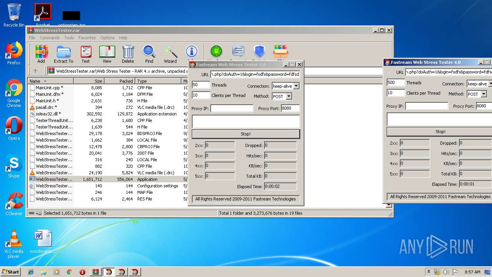Open the Options menu in WinRAR
This screenshot has height=277, width=492.
pos(108,38)
